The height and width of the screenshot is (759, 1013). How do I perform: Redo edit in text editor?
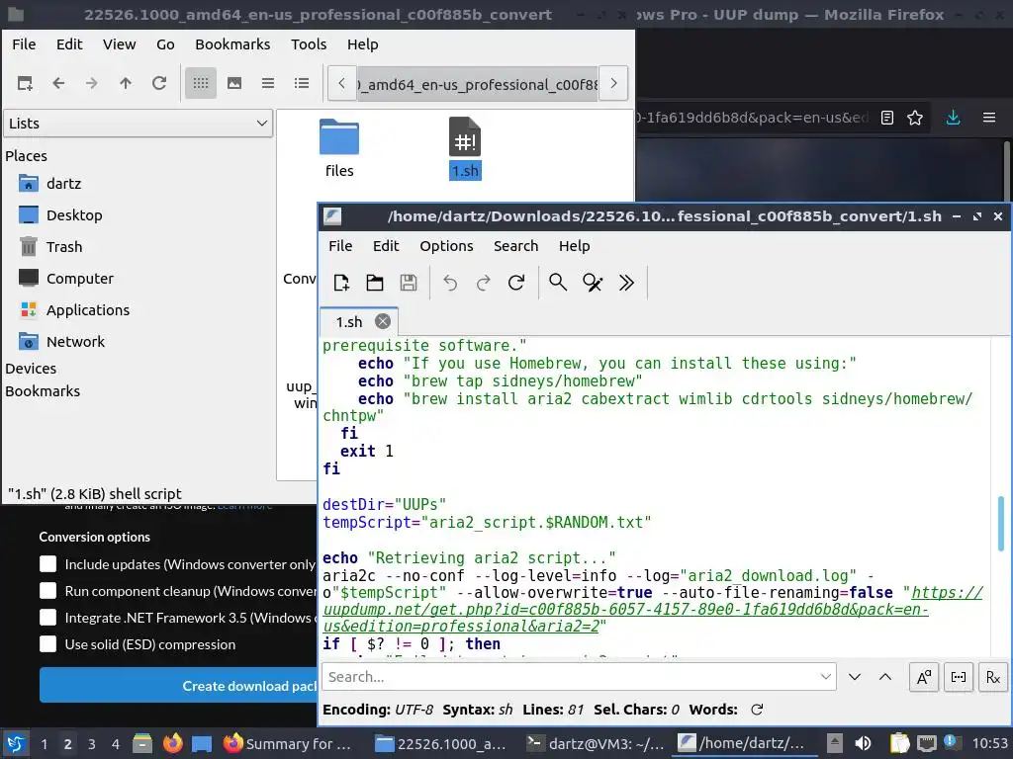click(483, 283)
